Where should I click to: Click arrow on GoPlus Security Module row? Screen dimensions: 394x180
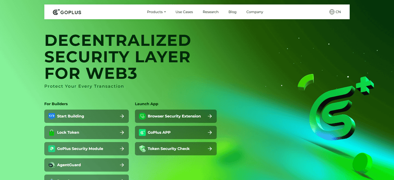click(122, 148)
